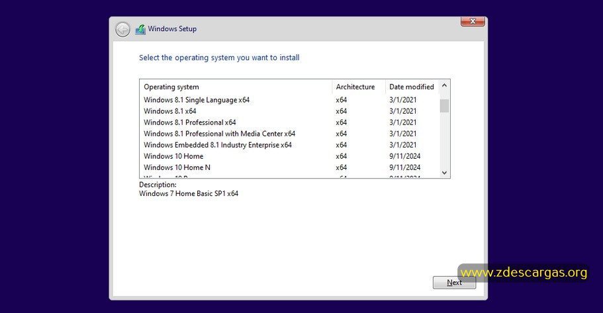
Task: Select the Windows 8.1 x64 row
Action: pos(290,111)
